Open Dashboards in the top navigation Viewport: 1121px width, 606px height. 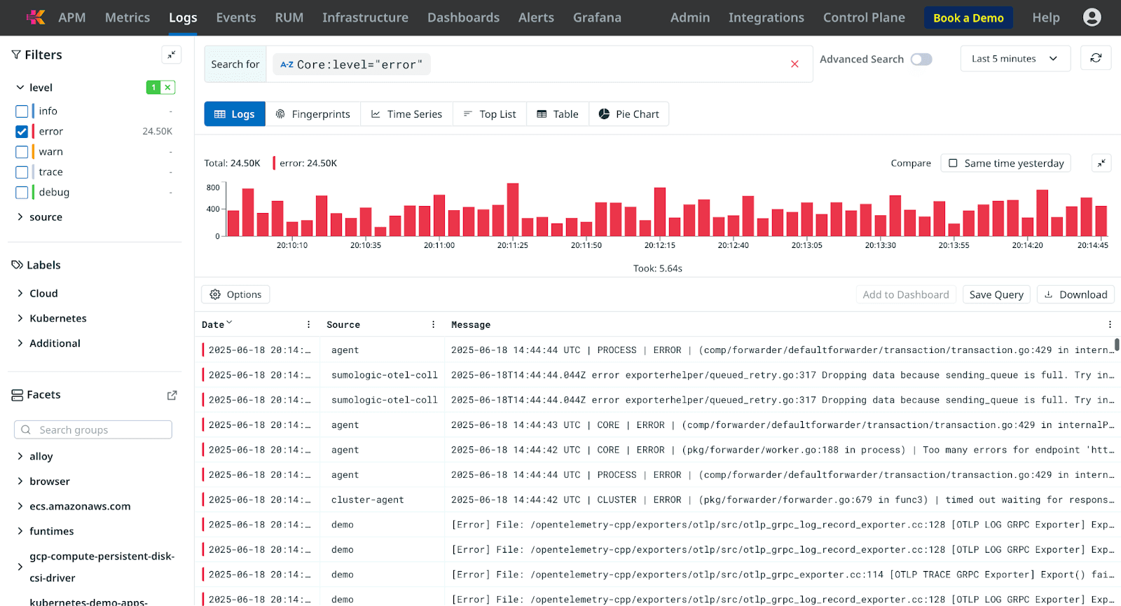[463, 18]
